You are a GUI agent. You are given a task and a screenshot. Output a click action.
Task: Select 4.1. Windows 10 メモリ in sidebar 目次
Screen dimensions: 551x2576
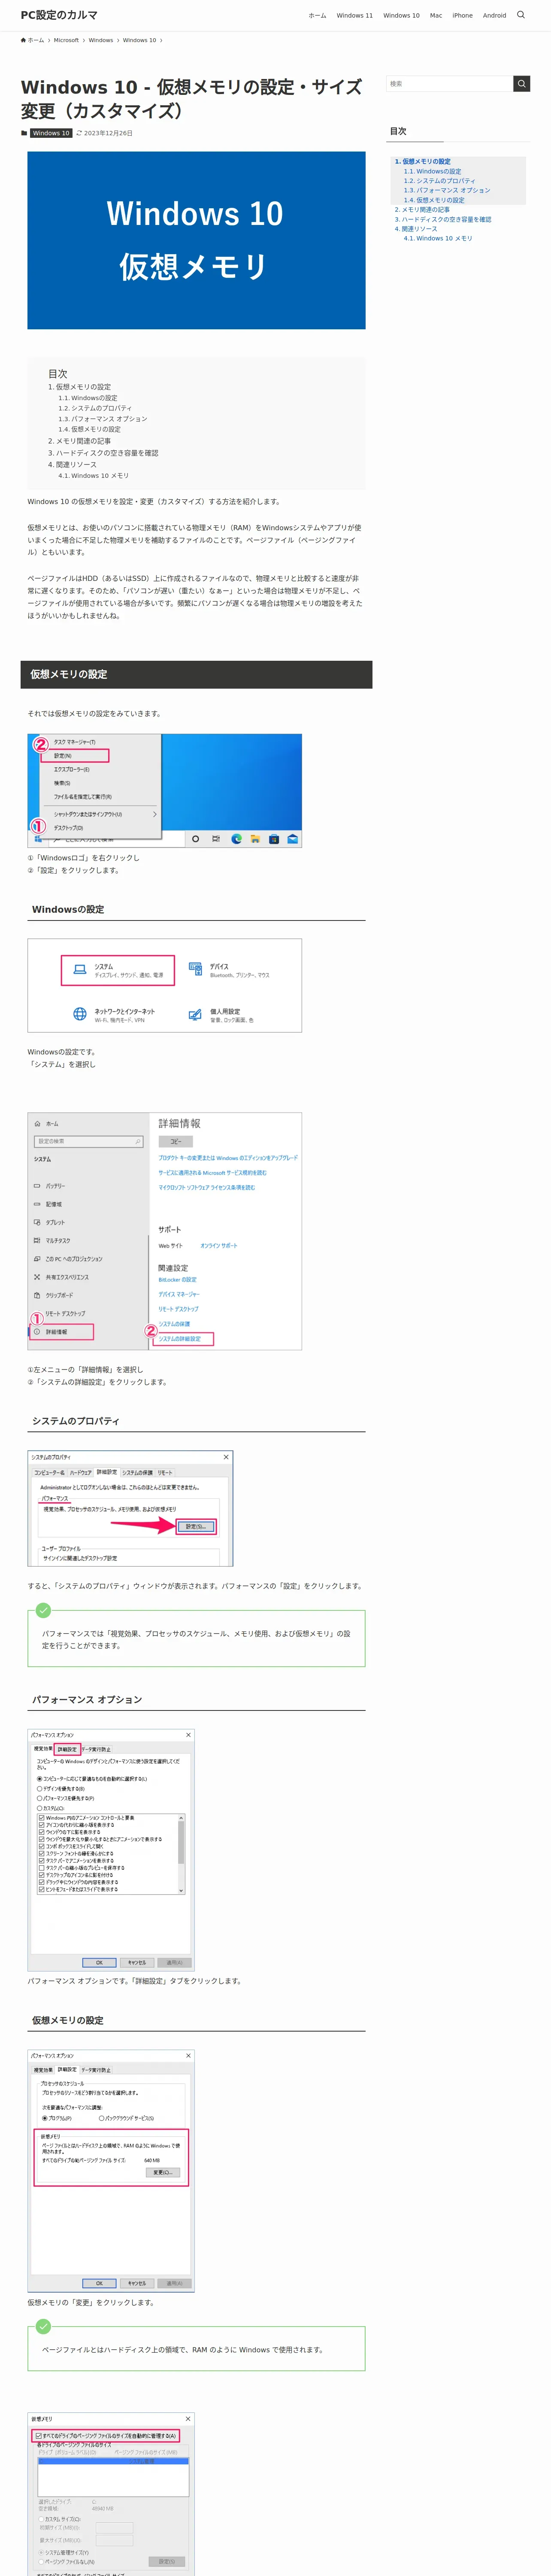coord(438,238)
